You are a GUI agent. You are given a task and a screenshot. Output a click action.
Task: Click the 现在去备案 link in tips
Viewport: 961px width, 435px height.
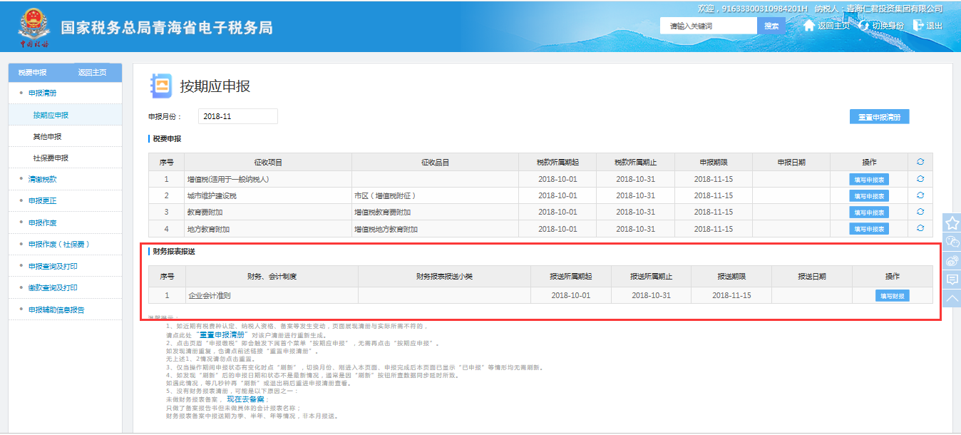(x=246, y=399)
